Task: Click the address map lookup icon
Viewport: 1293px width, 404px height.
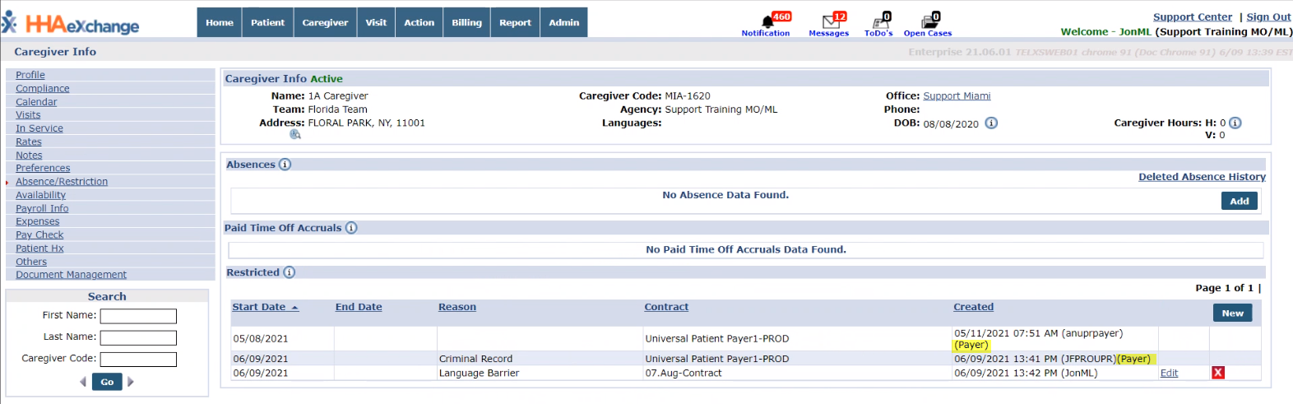Action: point(295,134)
